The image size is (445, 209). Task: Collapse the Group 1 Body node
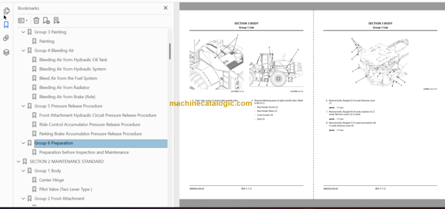(x=23, y=171)
